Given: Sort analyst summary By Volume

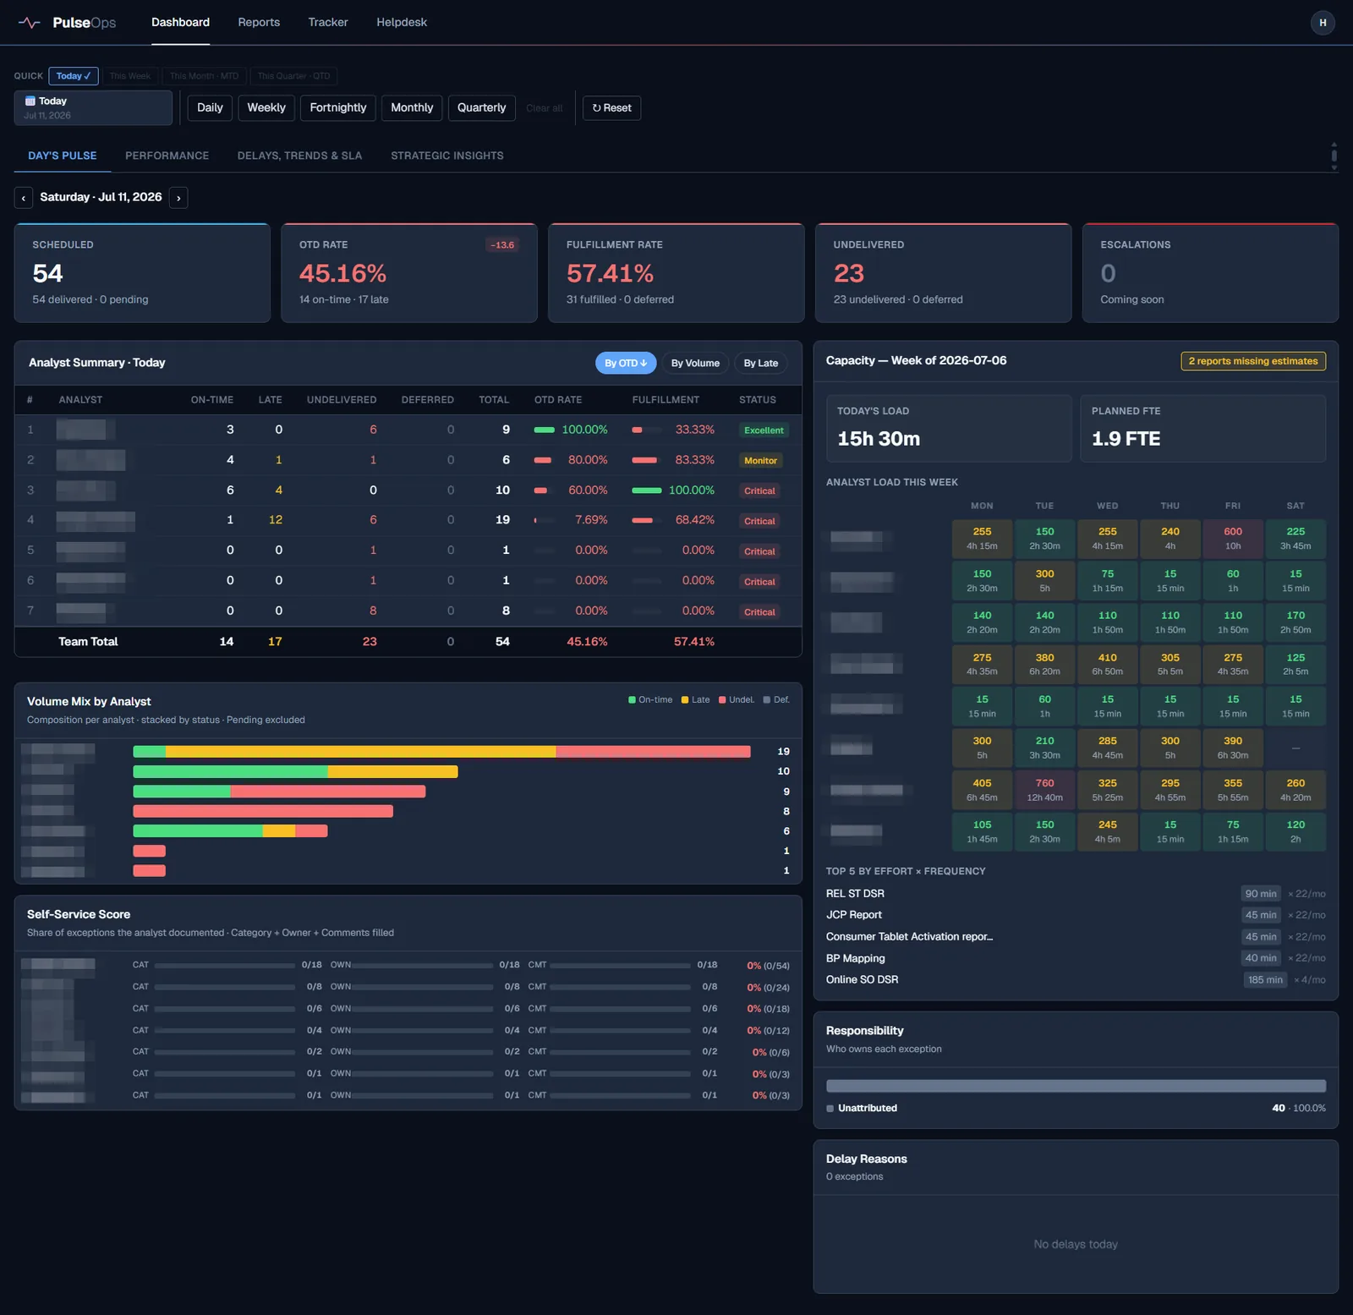Looking at the screenshot, I should point(695,363).
